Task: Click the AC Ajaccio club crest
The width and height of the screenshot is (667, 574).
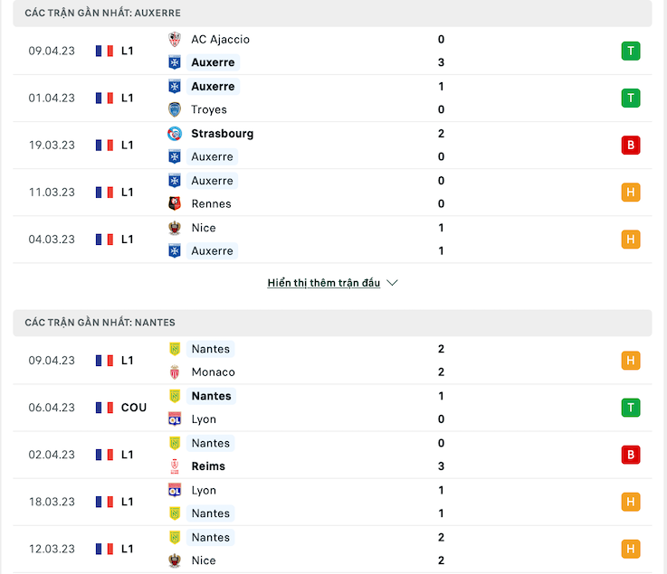Action: point(175,40)
